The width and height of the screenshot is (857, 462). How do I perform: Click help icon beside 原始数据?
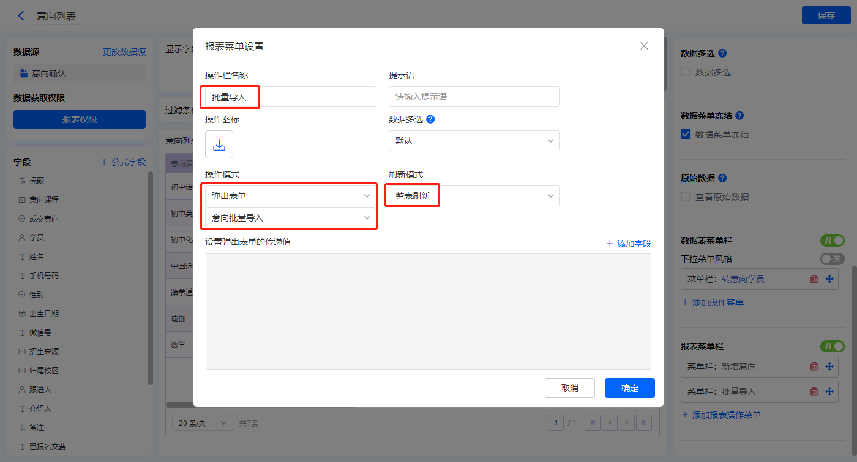click(x=722, y=178)
